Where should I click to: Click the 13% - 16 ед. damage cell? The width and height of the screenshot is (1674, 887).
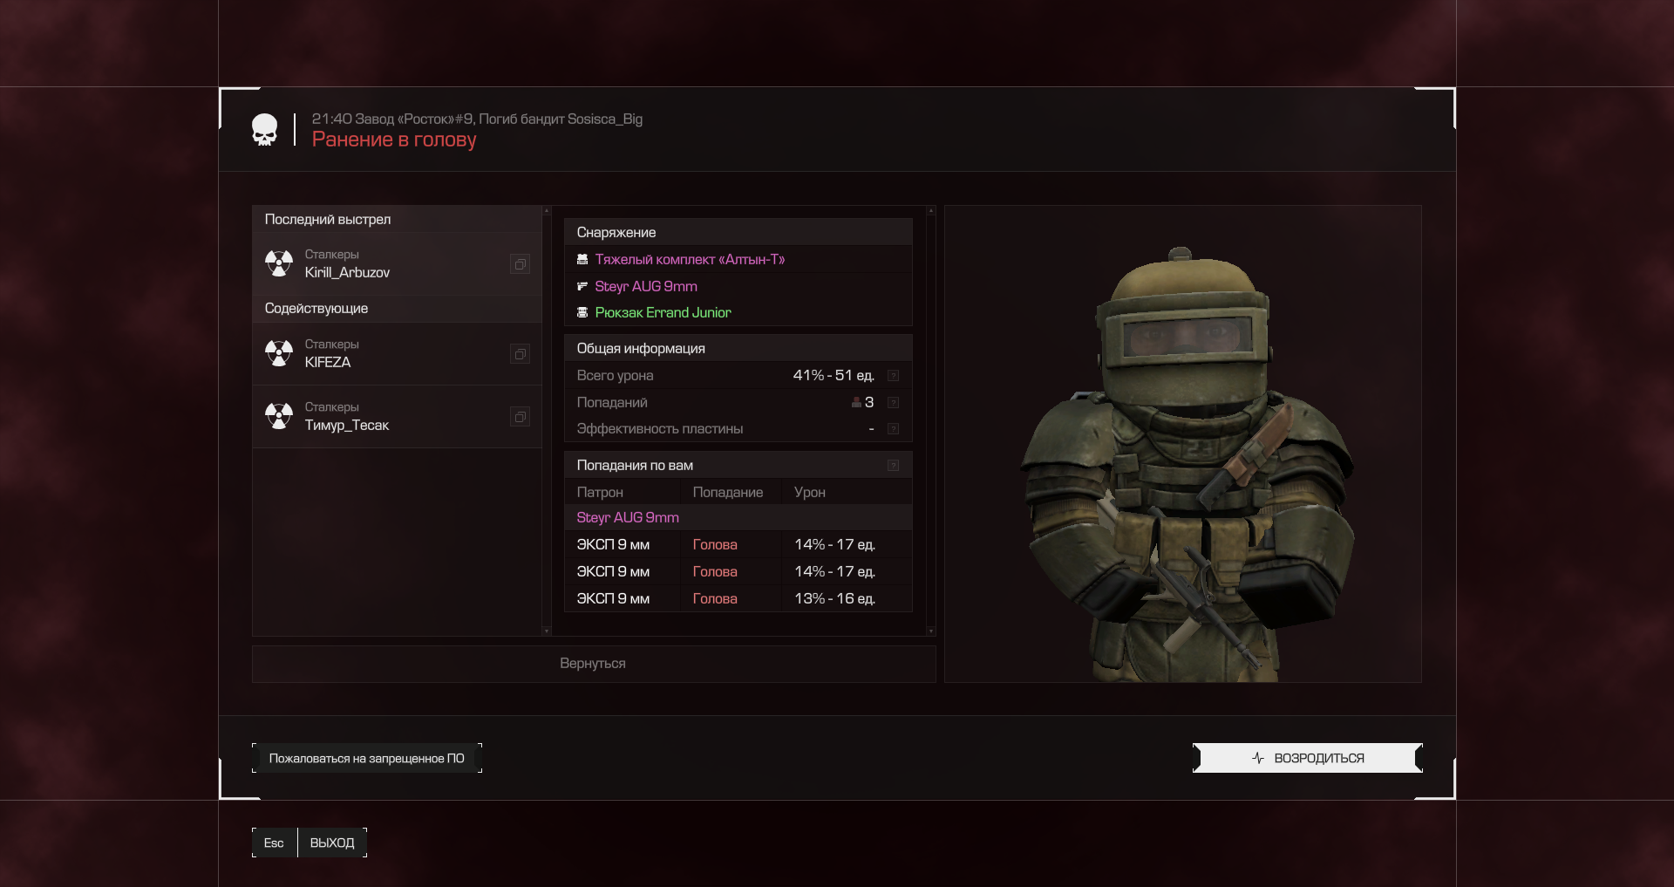(834, 598)
